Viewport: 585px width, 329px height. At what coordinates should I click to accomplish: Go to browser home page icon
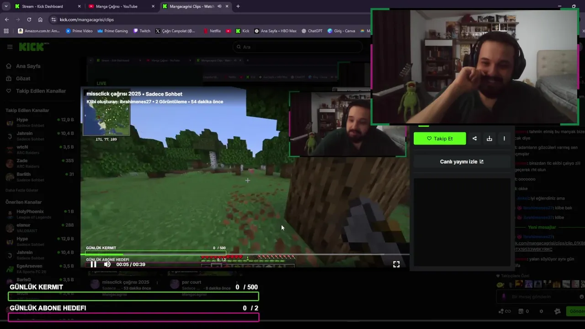click(40, 20)
